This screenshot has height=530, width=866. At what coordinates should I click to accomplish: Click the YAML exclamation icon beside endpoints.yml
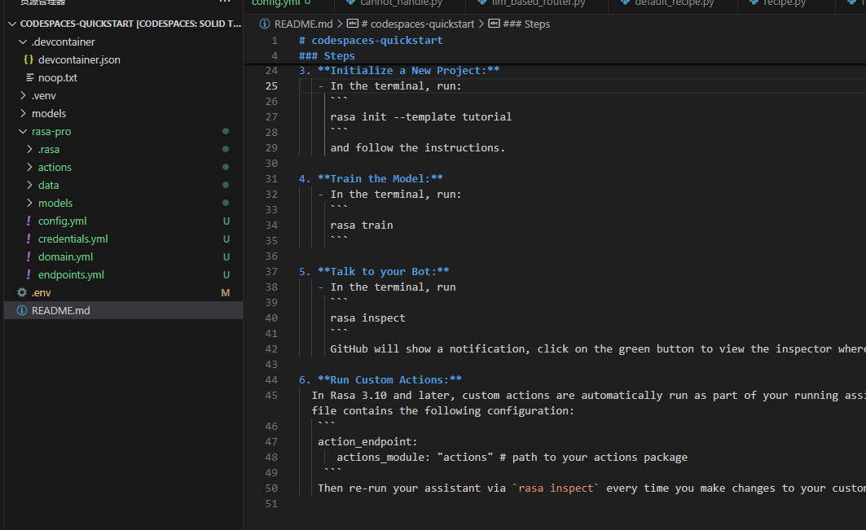[29, 274]
